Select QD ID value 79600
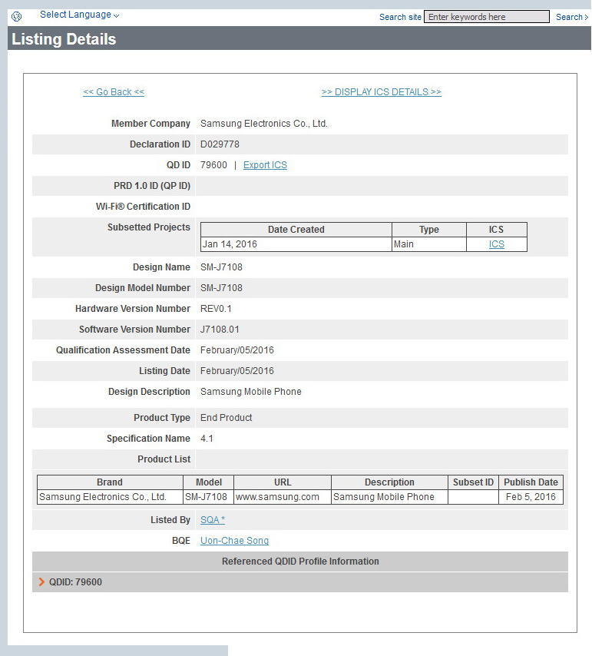This screenshot has height=656, width=592. 213,165
